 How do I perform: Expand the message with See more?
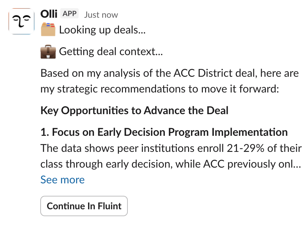coord(63,180)
